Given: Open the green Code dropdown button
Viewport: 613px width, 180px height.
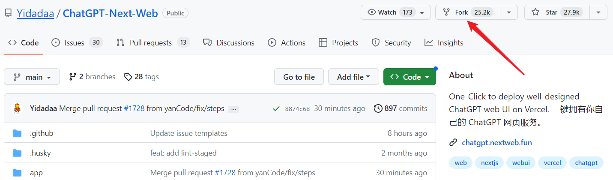Looking at the screenshot, I should tap(410, 77).
